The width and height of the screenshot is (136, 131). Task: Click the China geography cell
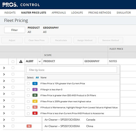point(90,126)
